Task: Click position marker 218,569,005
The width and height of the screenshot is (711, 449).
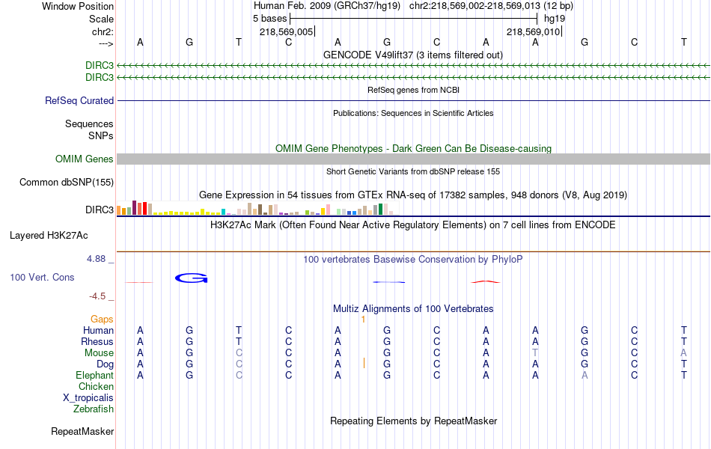Action: pos(286,31)
